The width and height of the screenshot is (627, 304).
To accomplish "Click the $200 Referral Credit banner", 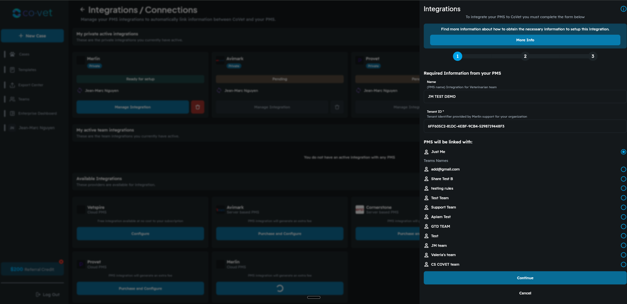I will (x=32, y=269).
